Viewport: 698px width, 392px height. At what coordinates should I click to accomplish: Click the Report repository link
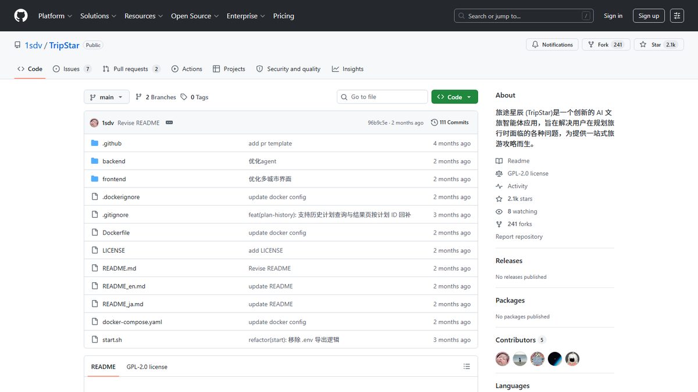(519, 236)
